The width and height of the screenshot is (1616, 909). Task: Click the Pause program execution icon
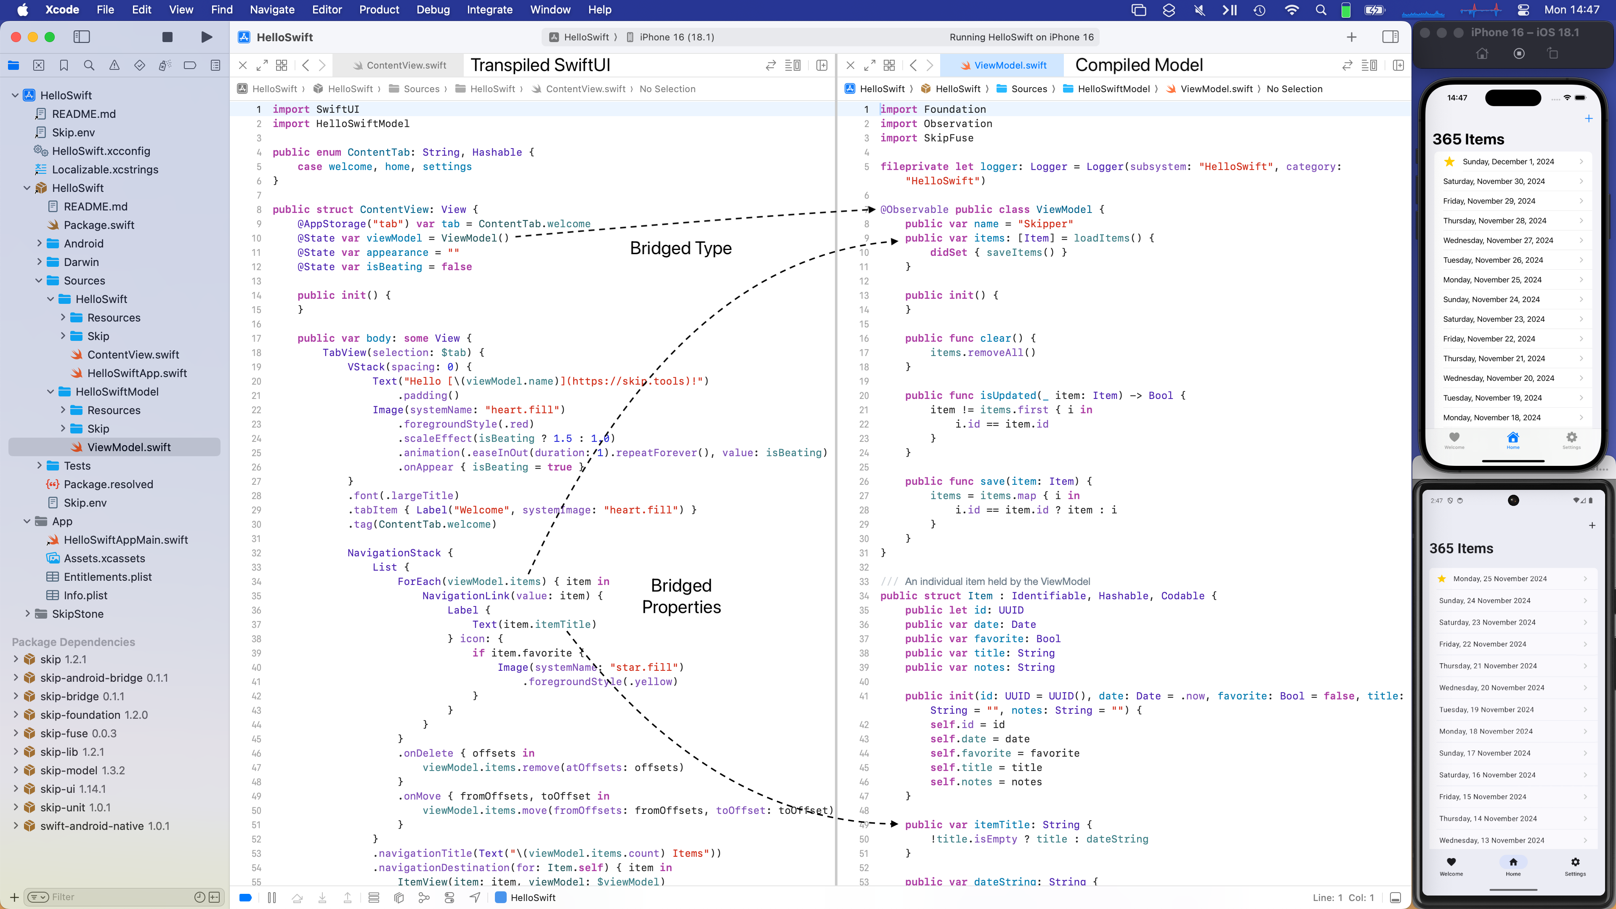[271, 898]
